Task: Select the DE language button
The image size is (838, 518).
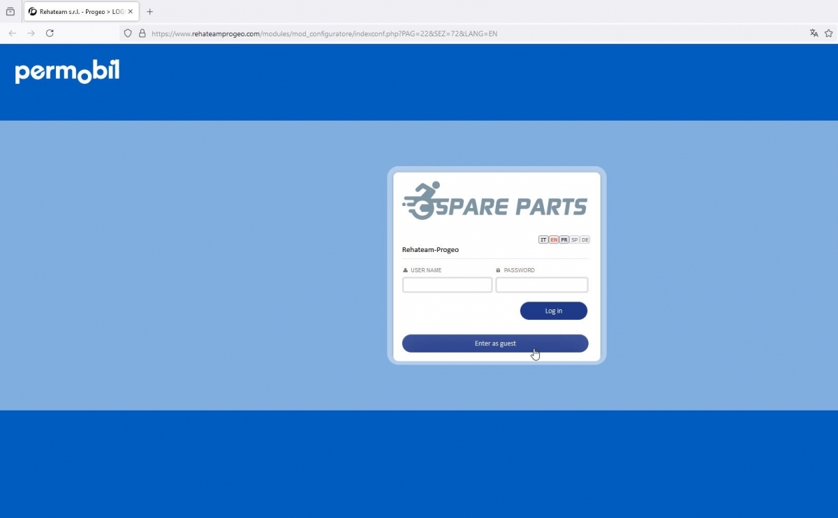Action: [585, 239]
